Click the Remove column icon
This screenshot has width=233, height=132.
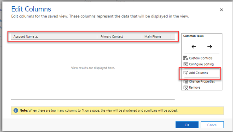pos(186,88)
